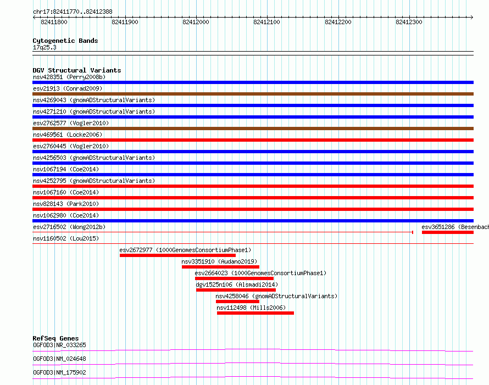Select the thin red line of esv2716502
Screen dimensions: 489x385
[x=223, y=232]
